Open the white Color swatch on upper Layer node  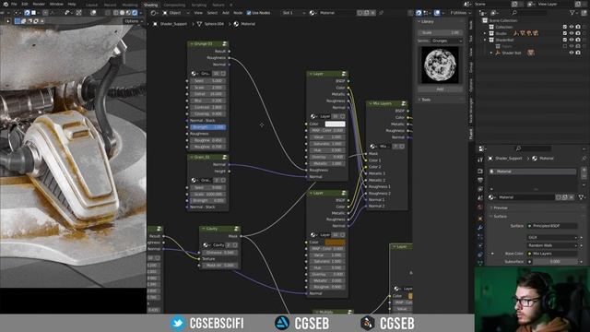pos(335,124)
